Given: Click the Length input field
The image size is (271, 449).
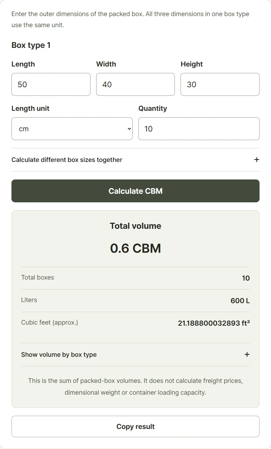Looking at the screenshot, I should (51, 84).
